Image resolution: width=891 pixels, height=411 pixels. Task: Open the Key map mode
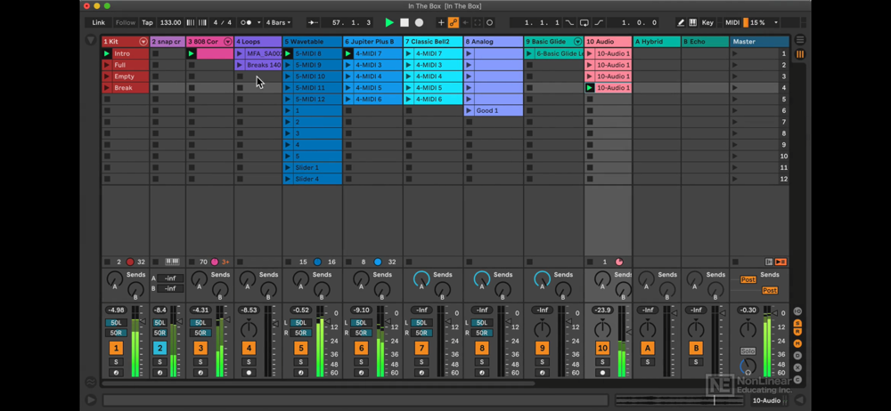[707, 22]
